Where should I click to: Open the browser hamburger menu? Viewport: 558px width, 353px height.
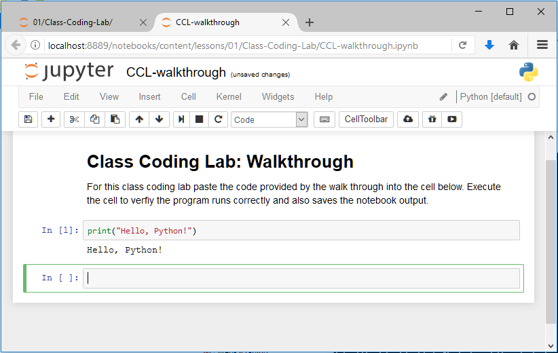pos(542,45)
